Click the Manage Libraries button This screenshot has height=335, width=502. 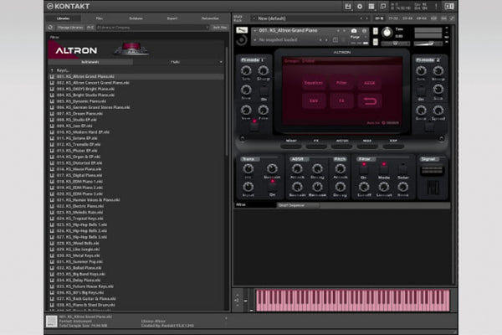(70, 28)
